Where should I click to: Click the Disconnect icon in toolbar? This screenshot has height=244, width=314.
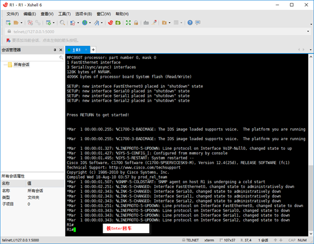[30, 23]
